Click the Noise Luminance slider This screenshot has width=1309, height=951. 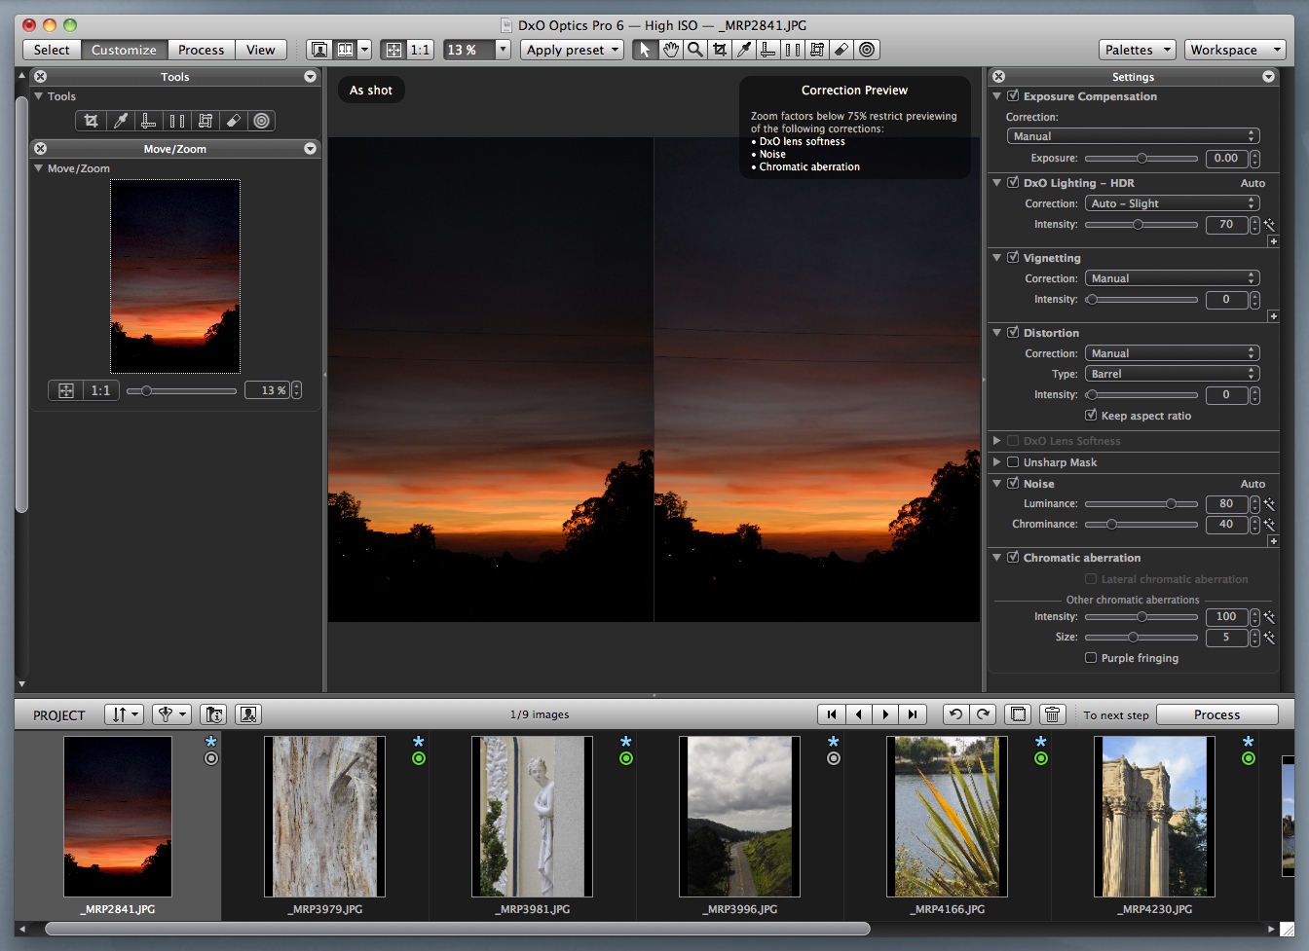[x=1141, y=504]
